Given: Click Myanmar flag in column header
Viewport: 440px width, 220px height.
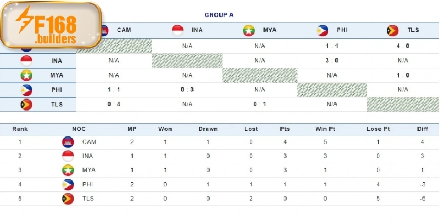Looking at the screenshot, I should coord(250,30).
